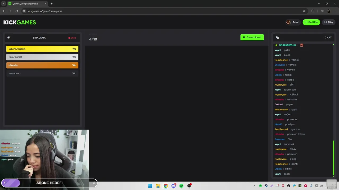Open a new browser tab

point(51,4)
